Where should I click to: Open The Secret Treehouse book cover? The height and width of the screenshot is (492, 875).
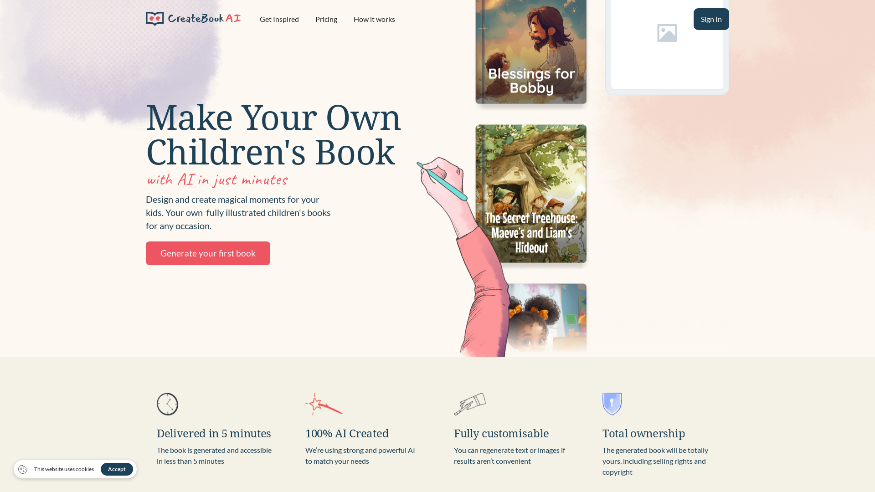point(531,194)
